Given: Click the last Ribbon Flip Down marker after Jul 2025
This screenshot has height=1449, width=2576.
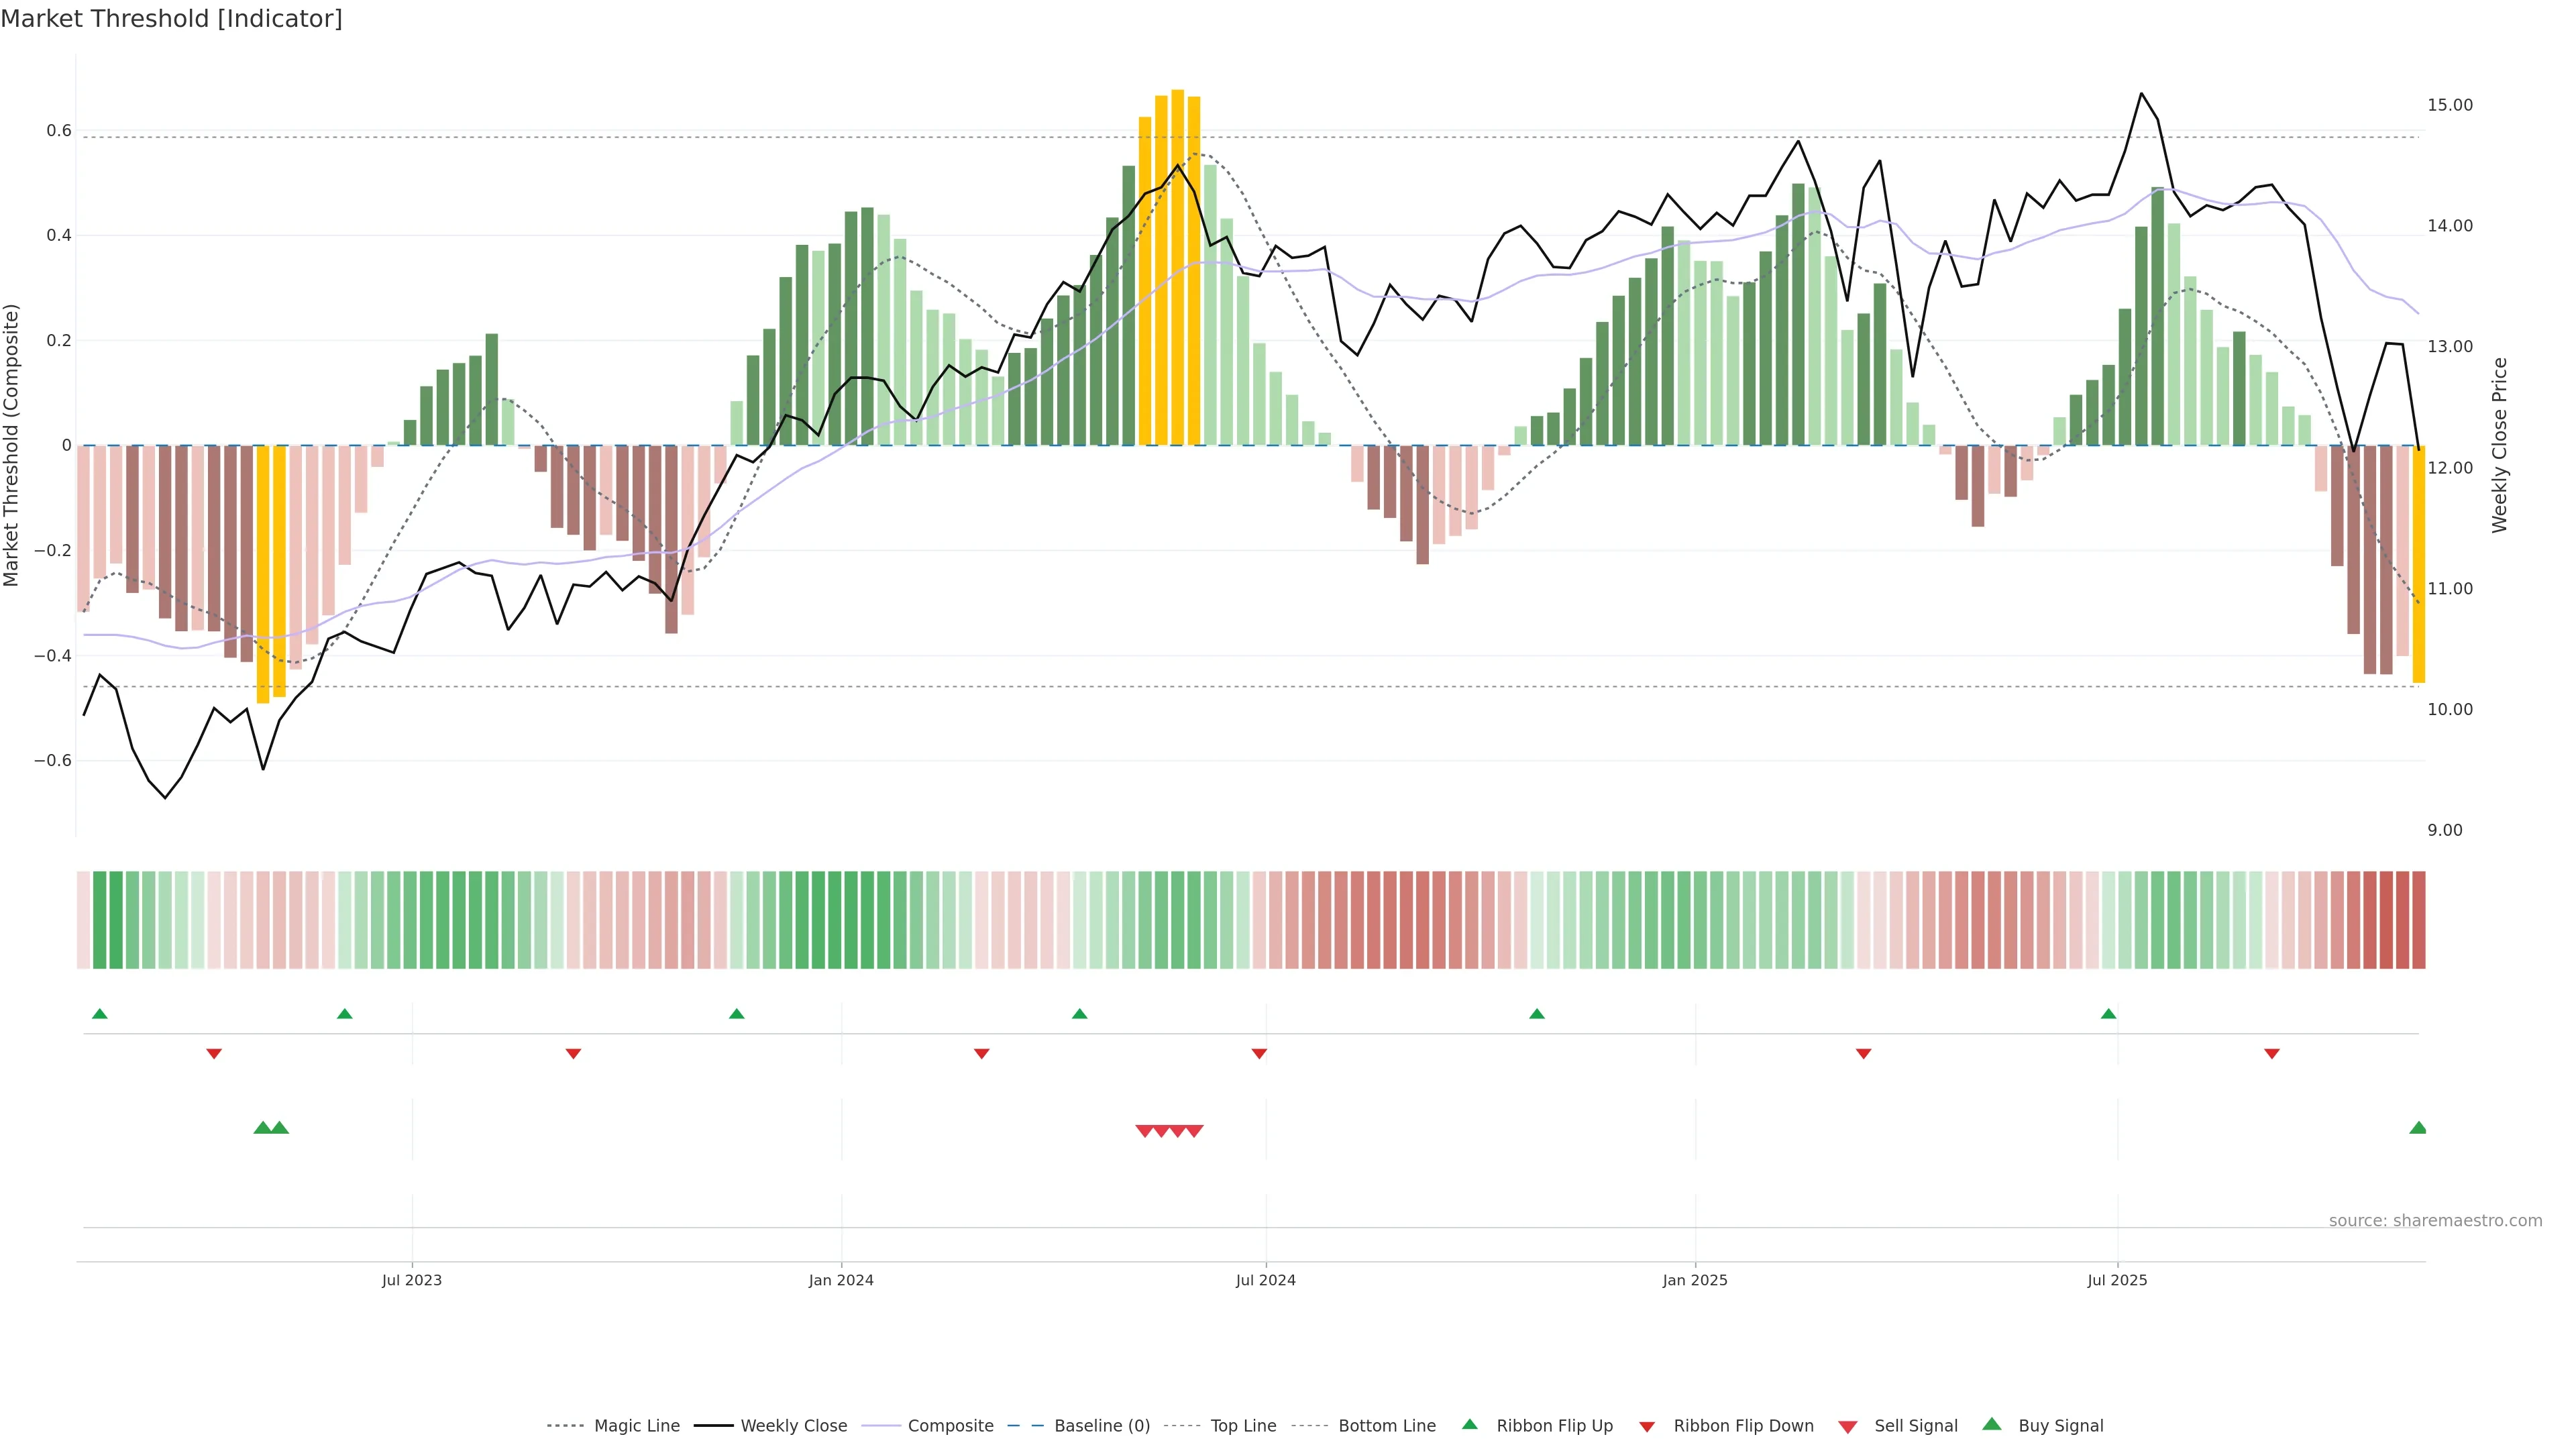Looking at the screenshot, I should pyautogui.click(x=2272, y=1053).
